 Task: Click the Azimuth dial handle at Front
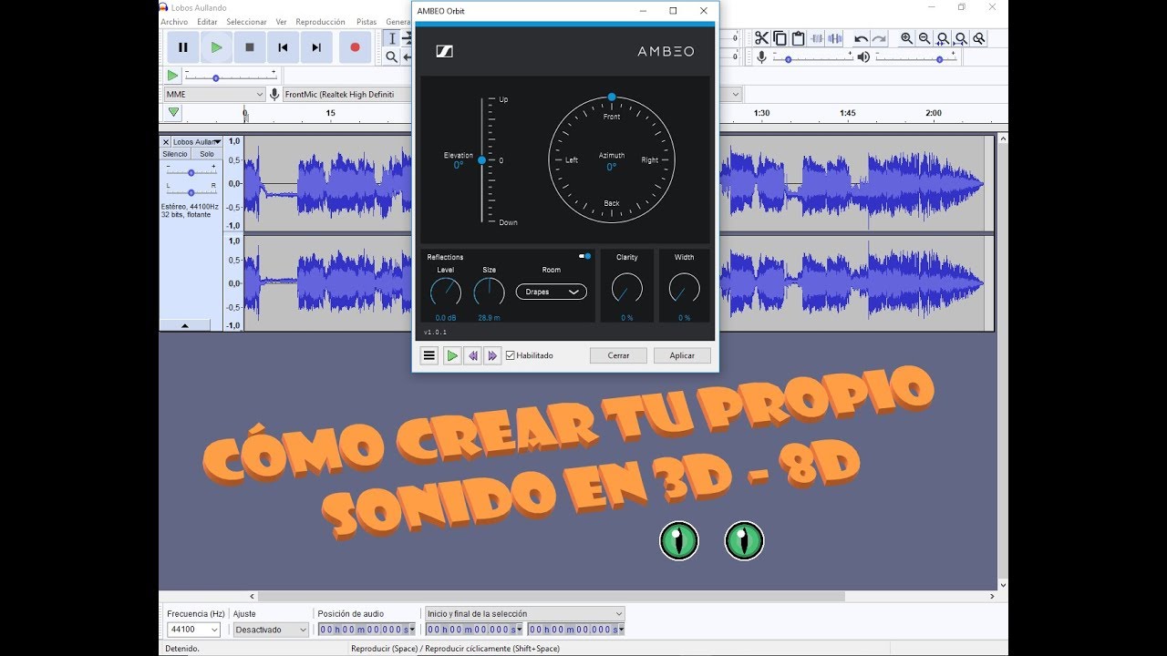(612, 97)
